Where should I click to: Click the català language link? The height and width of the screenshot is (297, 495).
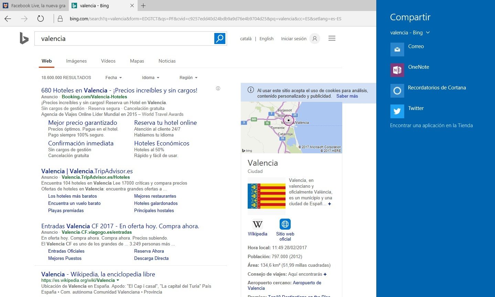(x=246, y=39)
